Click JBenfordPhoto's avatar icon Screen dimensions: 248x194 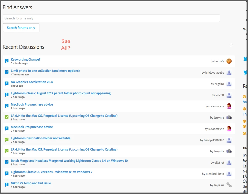229,174
